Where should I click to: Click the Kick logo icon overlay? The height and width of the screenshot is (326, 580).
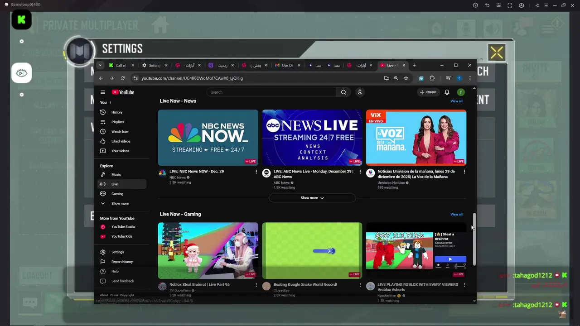click(x=21, y=20)
